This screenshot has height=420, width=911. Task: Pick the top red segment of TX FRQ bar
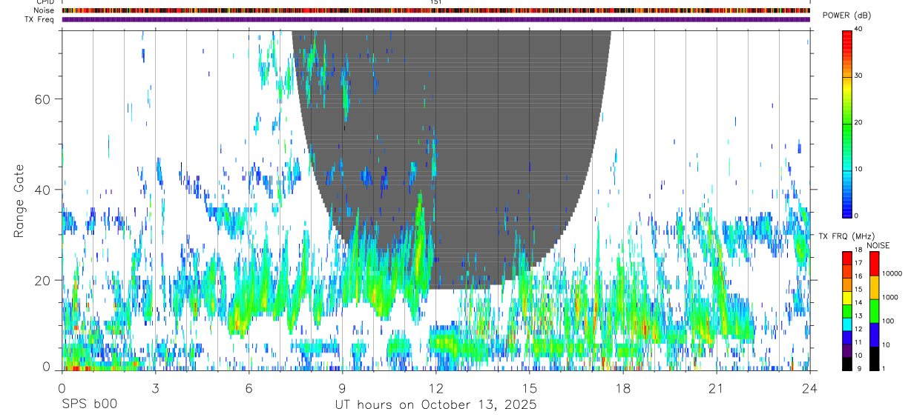[846, 259]
